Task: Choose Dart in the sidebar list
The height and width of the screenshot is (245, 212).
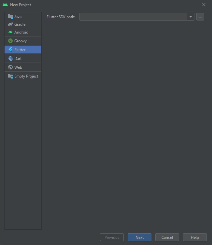Action: pos(23,59)
